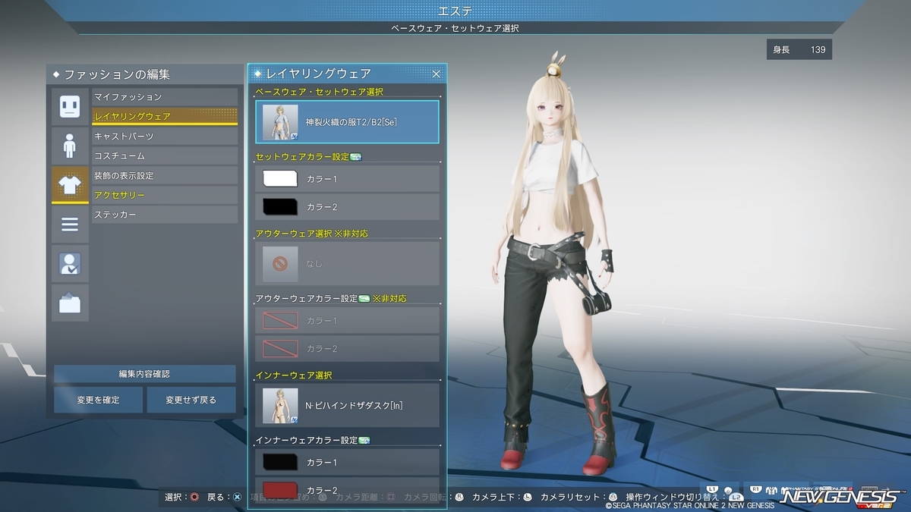Select basewear 神裂火織の服T2/B2[Se] row
911x512 pixels.
click(347, 122)
